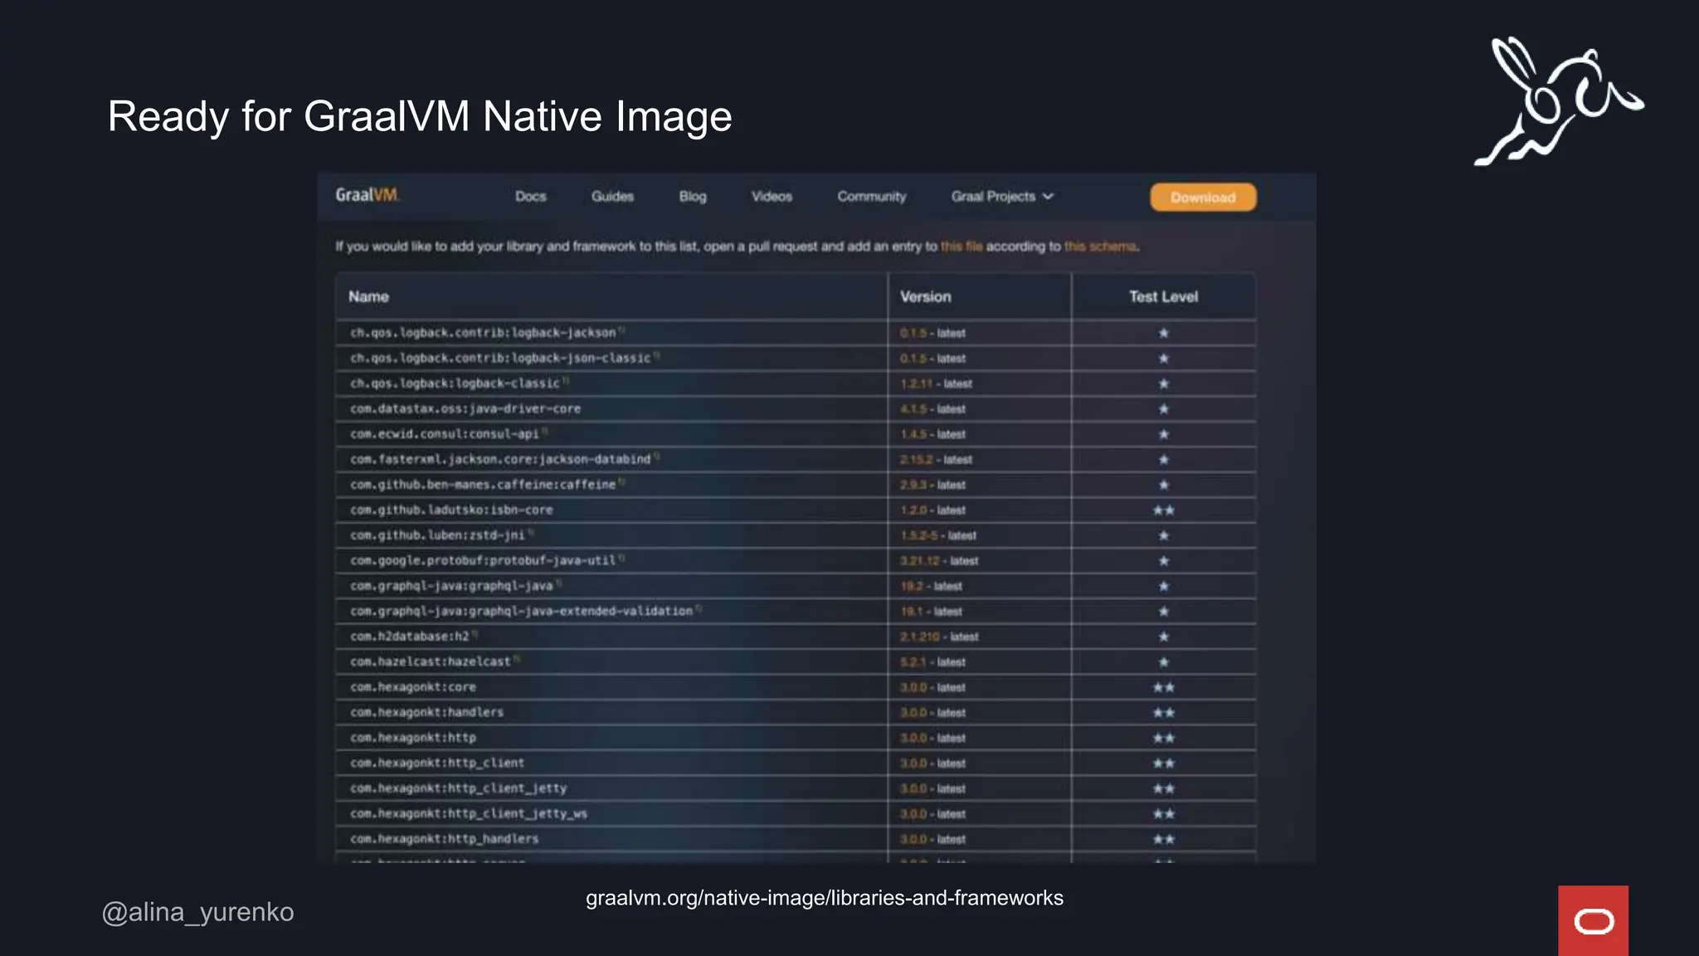1699x956 pixels.
Task: Click the graalvm.org/native-image/libraries-and-frameworks URL
Action: click(824, 898)
